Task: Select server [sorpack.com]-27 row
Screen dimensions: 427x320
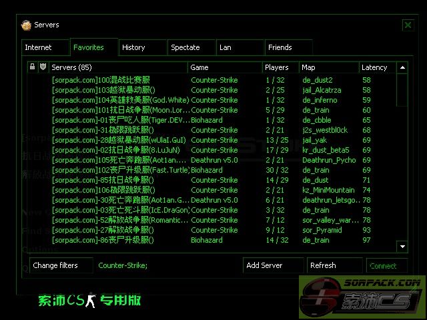Action: coord(211,230)
